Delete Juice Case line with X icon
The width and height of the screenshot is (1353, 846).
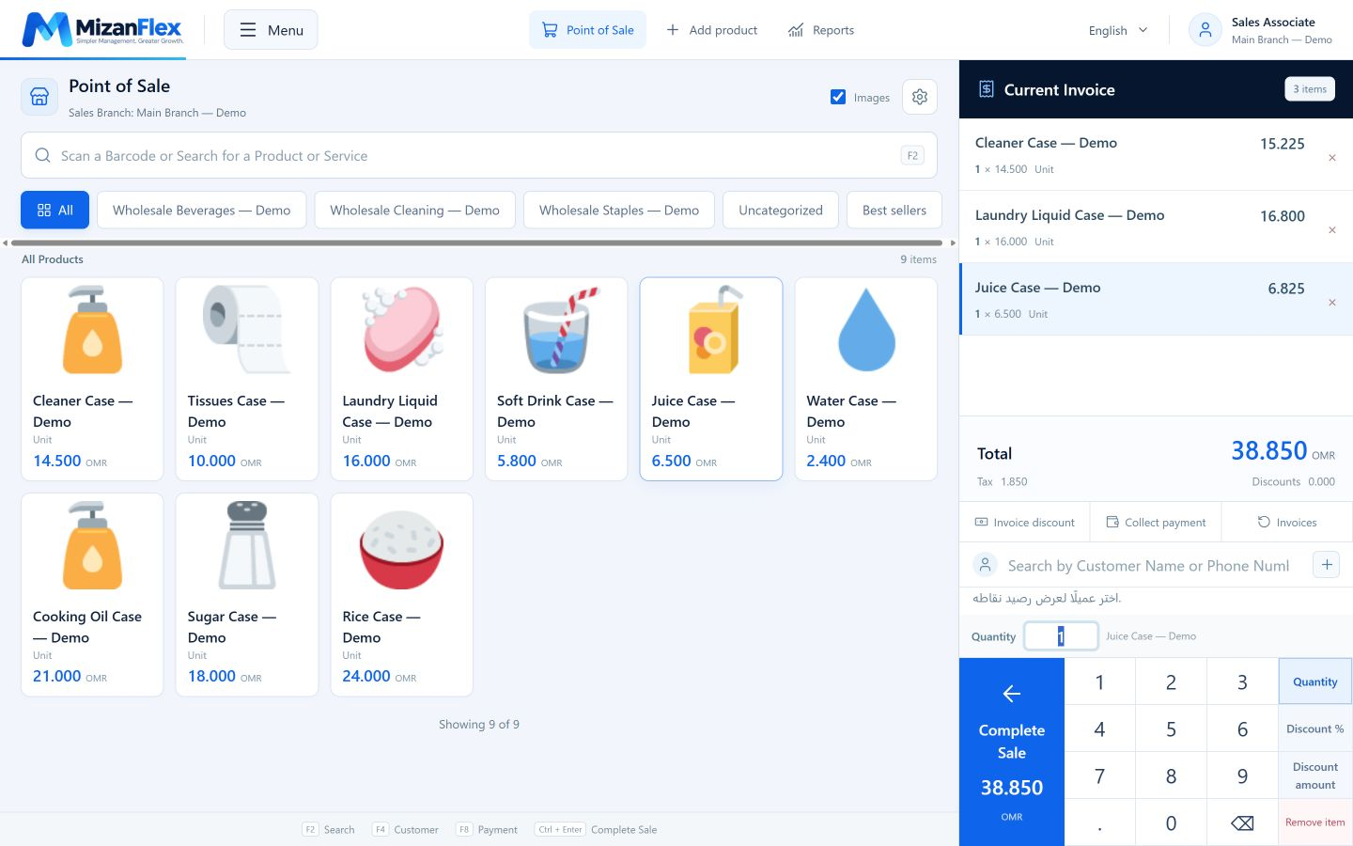tap(1331, 303)
